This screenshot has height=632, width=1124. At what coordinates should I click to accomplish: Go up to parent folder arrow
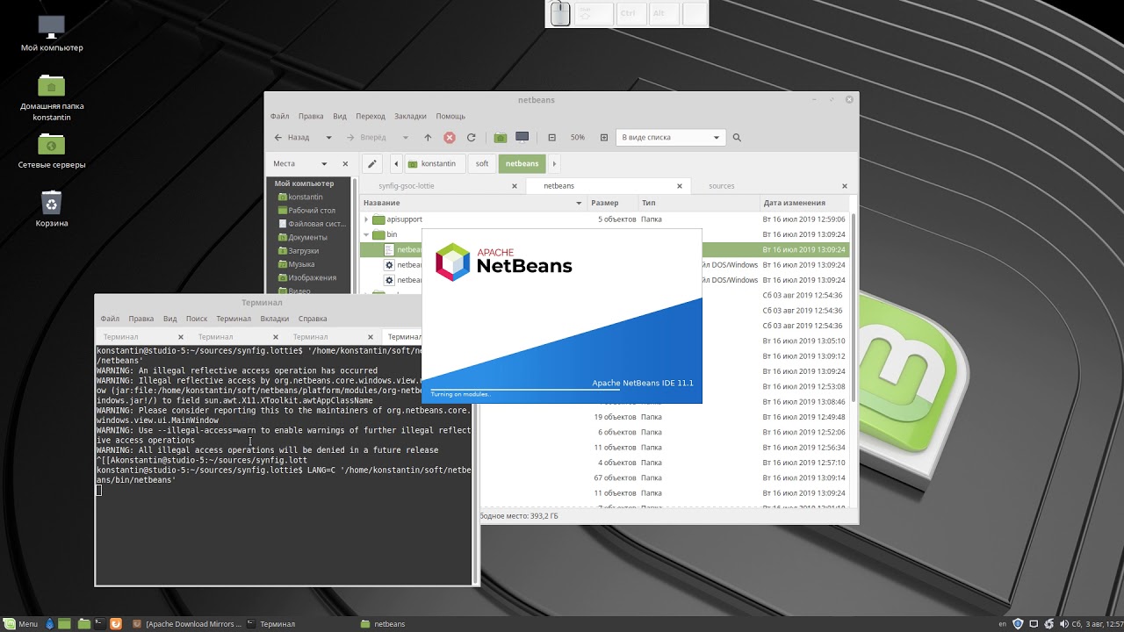click(428, 138)
